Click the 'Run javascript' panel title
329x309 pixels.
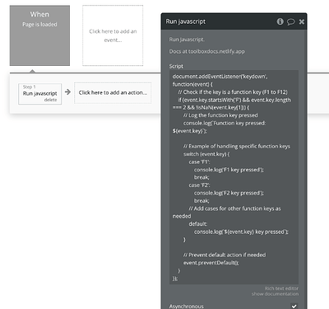tap(186, 21)
